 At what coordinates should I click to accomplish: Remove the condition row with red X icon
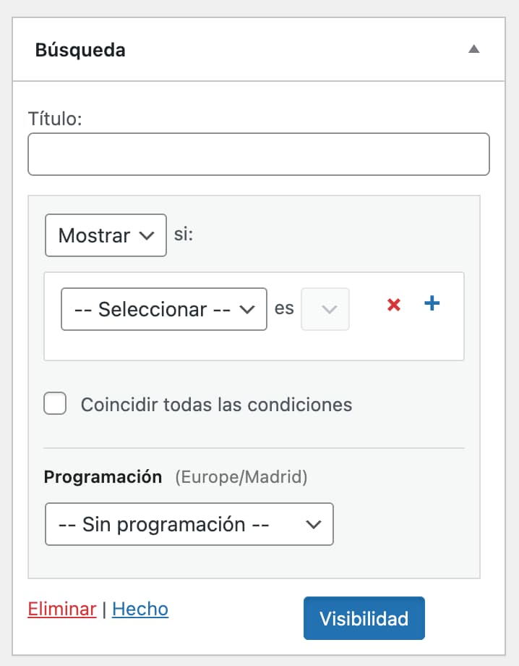click(x=393, y=305)
